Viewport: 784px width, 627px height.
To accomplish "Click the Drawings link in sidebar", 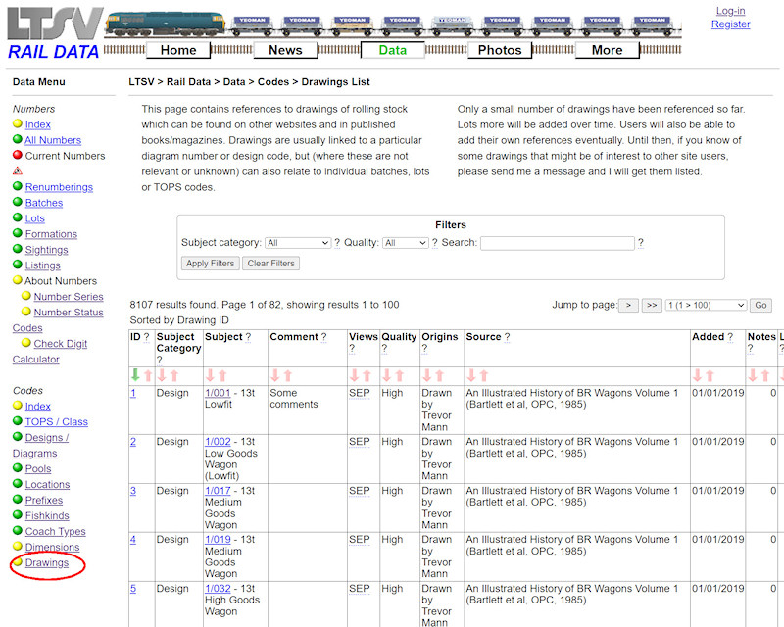I will pos(46,563).
